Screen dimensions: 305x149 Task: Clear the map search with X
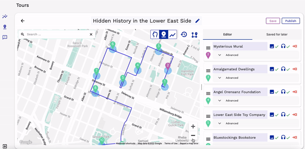coord(91,34)
